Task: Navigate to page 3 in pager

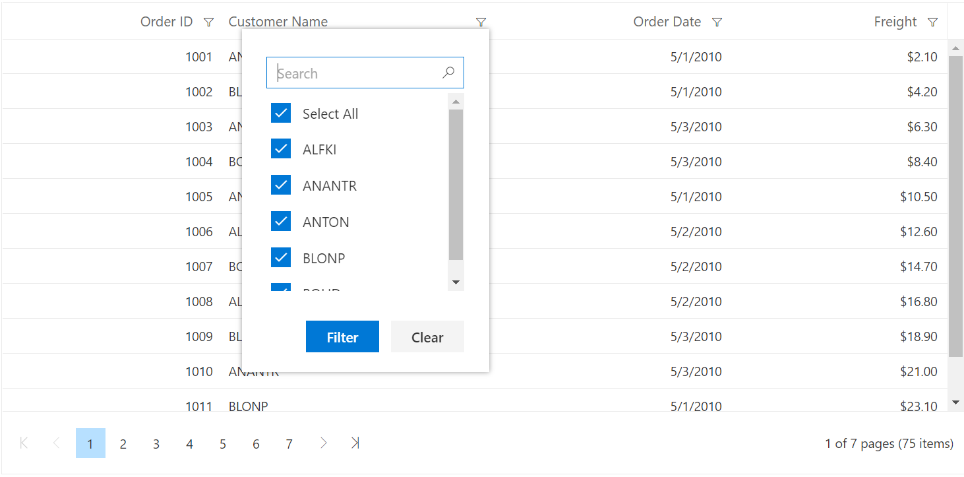Action: [156, 444]
